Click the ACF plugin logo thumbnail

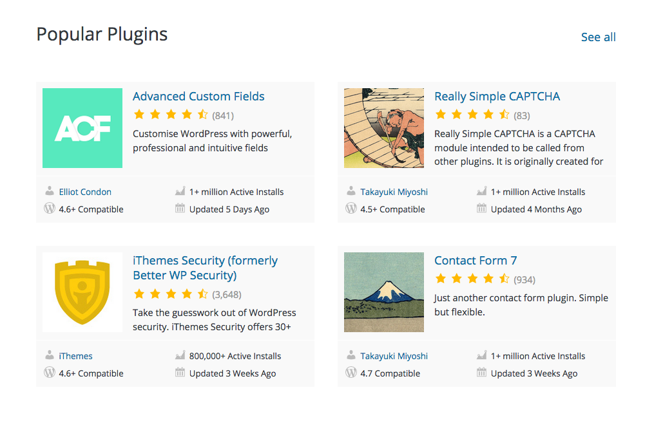[82, 128]
